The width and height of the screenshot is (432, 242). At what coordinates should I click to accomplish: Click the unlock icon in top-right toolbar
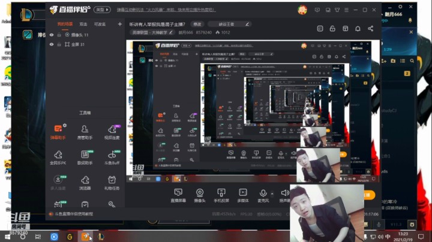[x=332, y=28]
